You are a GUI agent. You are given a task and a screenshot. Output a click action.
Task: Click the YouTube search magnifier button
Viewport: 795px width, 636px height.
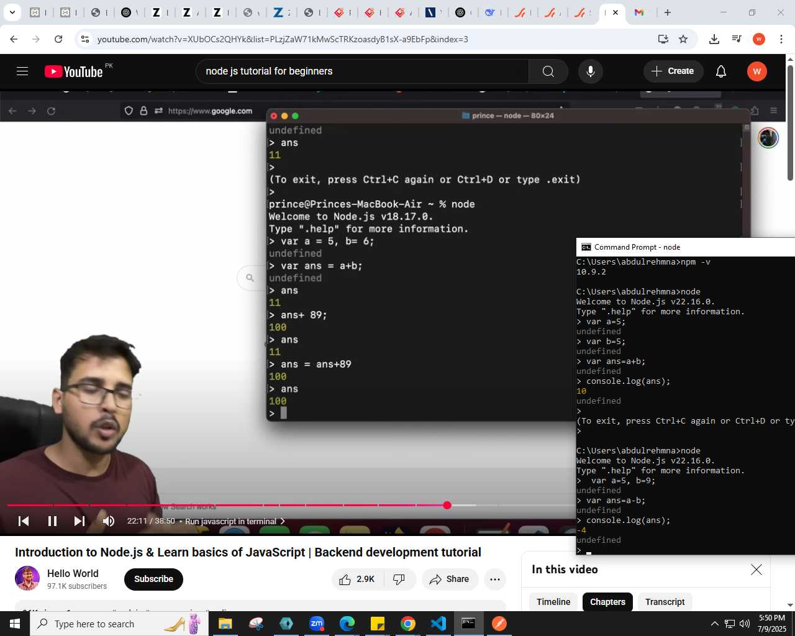(548, 71)
